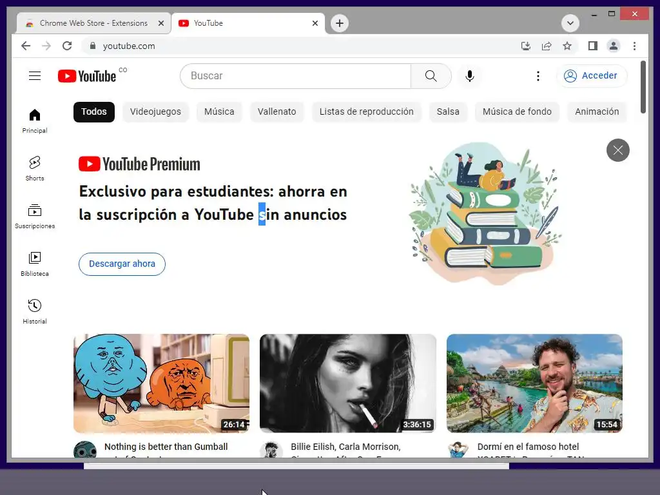Click the forward navigation arrow
The width and height of the screenshot is (660, 495).
coord(46,46)
